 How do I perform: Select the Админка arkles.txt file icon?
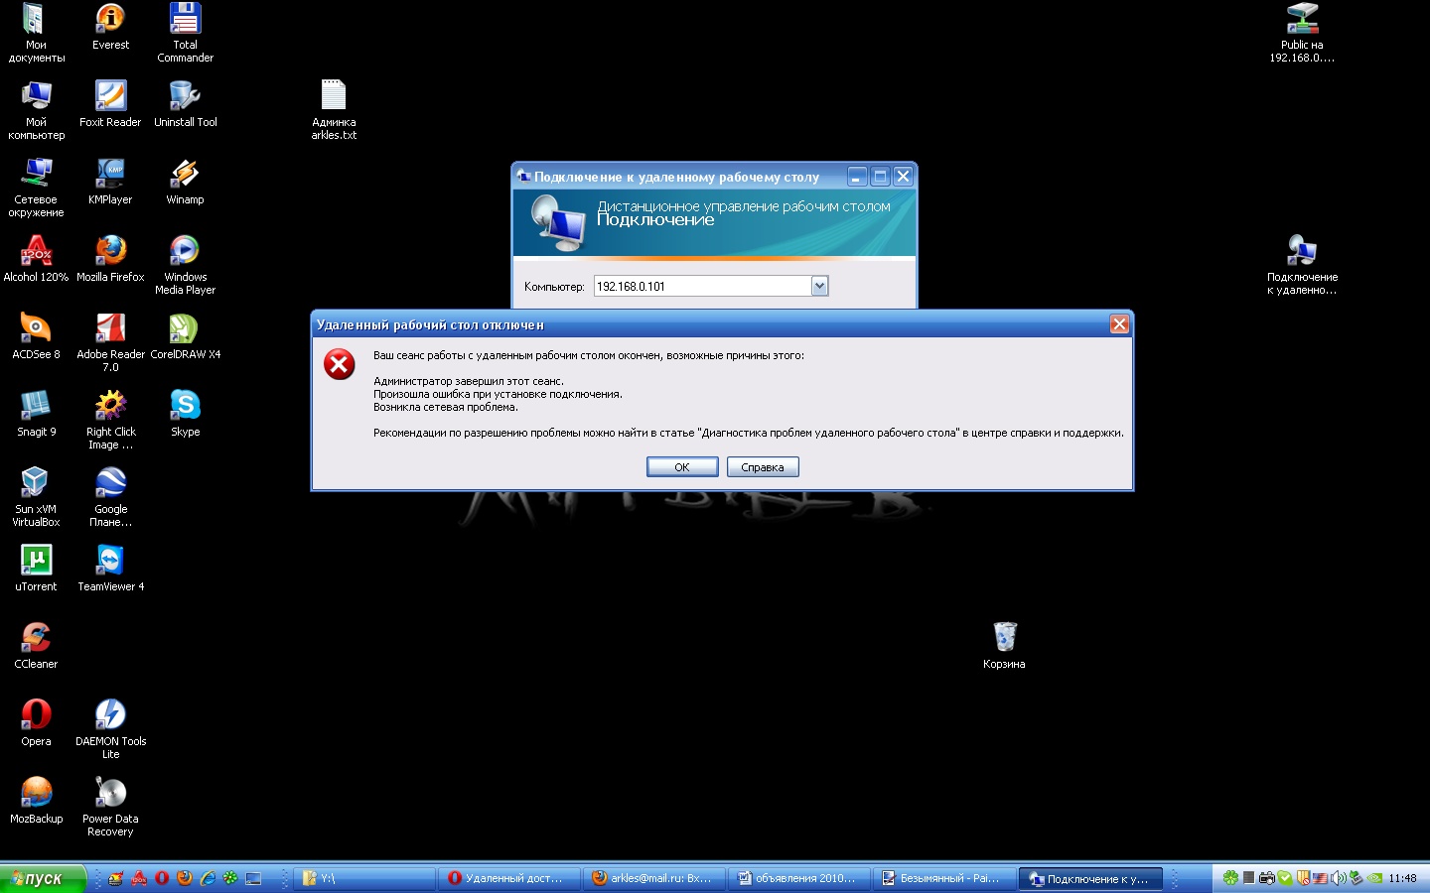(x=334, y=111)
